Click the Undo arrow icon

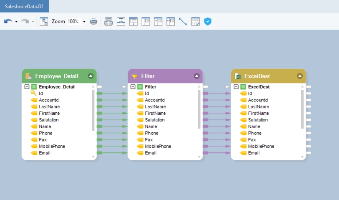click(8, 21)
